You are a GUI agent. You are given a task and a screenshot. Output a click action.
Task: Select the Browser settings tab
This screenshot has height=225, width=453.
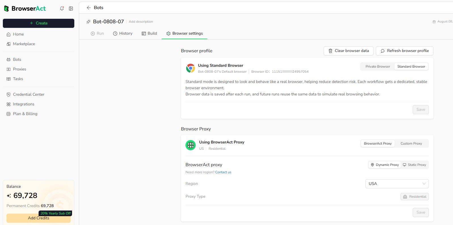tap(184, 34)
